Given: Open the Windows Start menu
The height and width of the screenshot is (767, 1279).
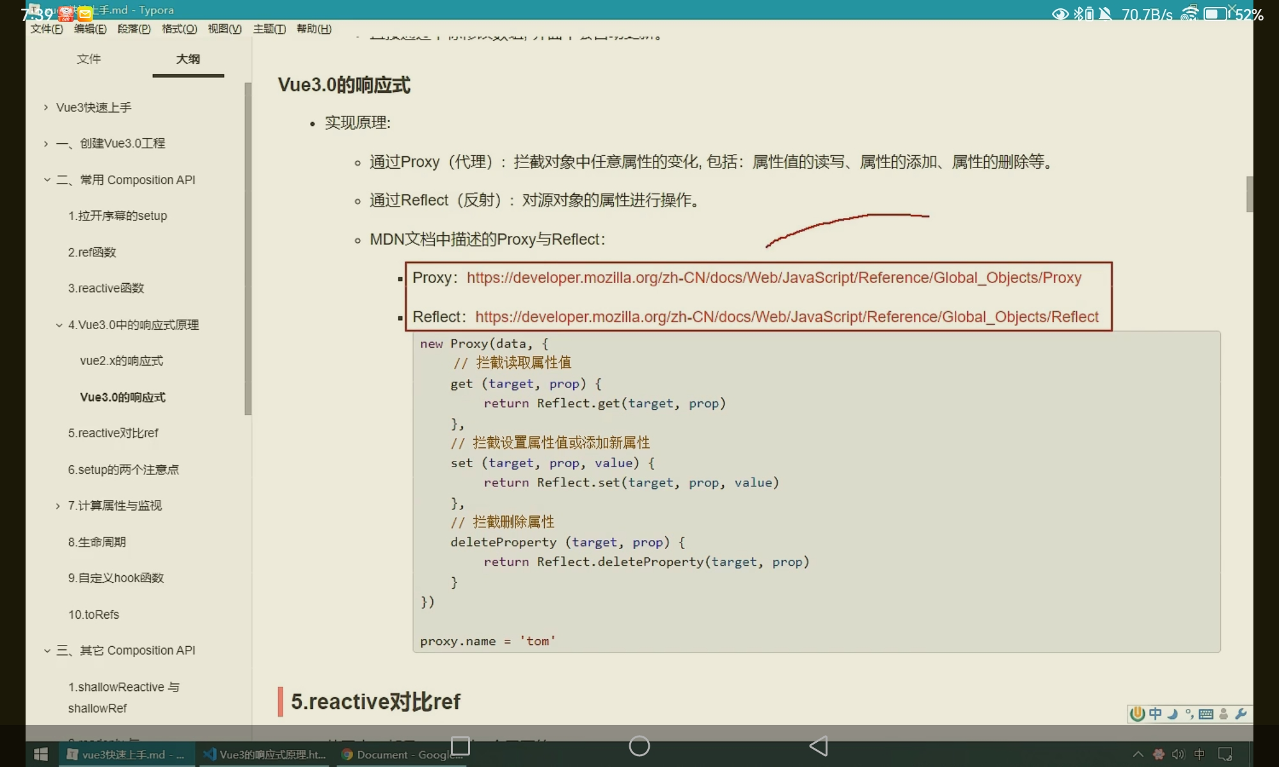Looking at the screenshot, I should [x=41, y=754].
